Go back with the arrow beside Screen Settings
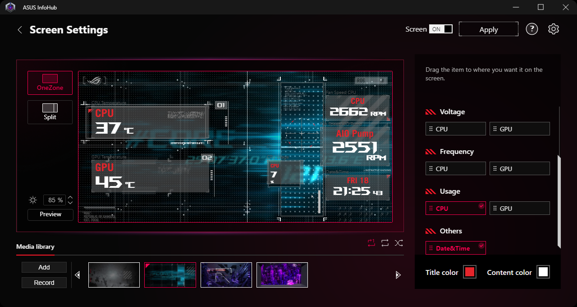 coord(19,30)
